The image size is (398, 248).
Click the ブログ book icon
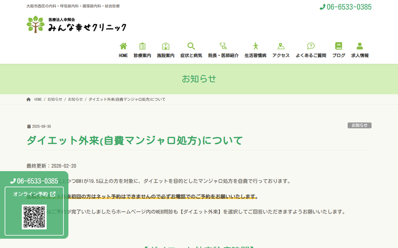339,46
